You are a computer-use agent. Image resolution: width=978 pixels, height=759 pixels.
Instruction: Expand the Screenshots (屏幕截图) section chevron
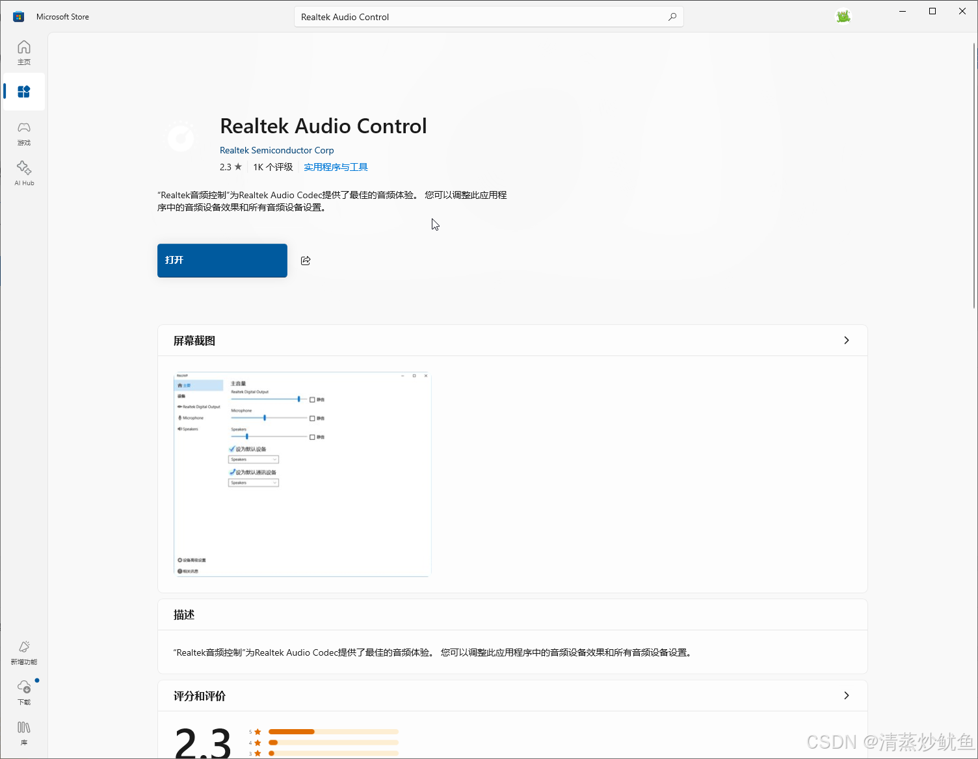(x=846, y=341)
